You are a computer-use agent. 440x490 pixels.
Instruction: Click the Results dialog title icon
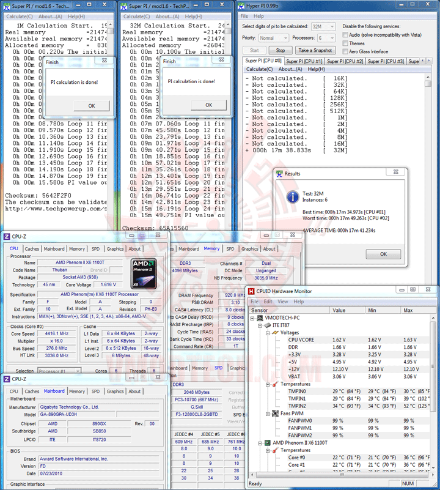point(279,174)
